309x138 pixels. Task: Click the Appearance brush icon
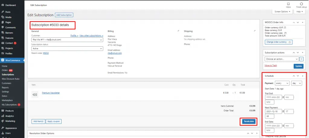point(3,128)
